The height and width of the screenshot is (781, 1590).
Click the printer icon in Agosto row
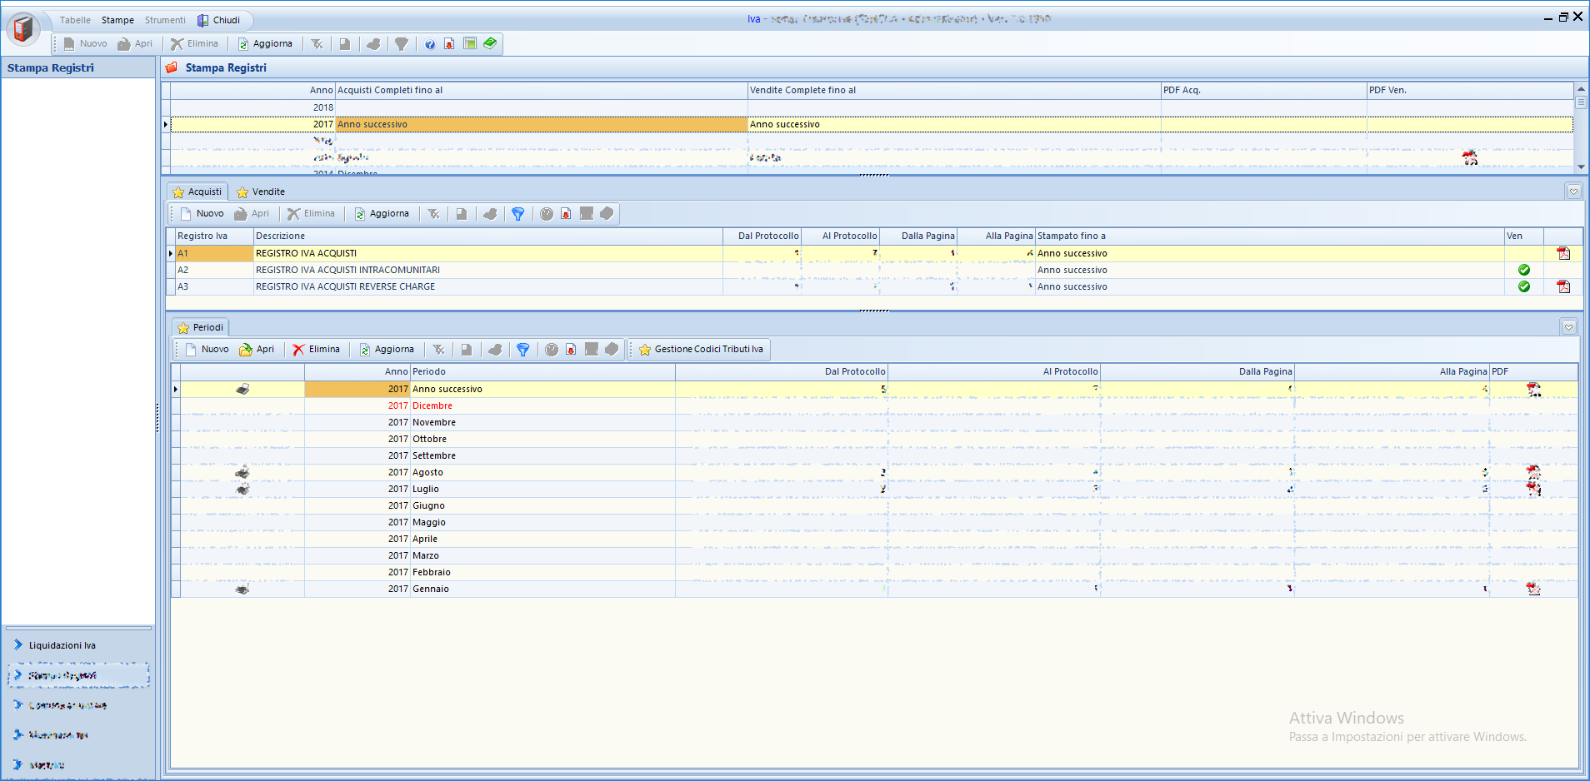click(242, 472)
